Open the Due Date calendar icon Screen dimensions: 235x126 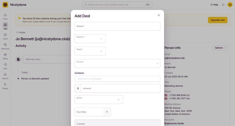coord(107,112)
